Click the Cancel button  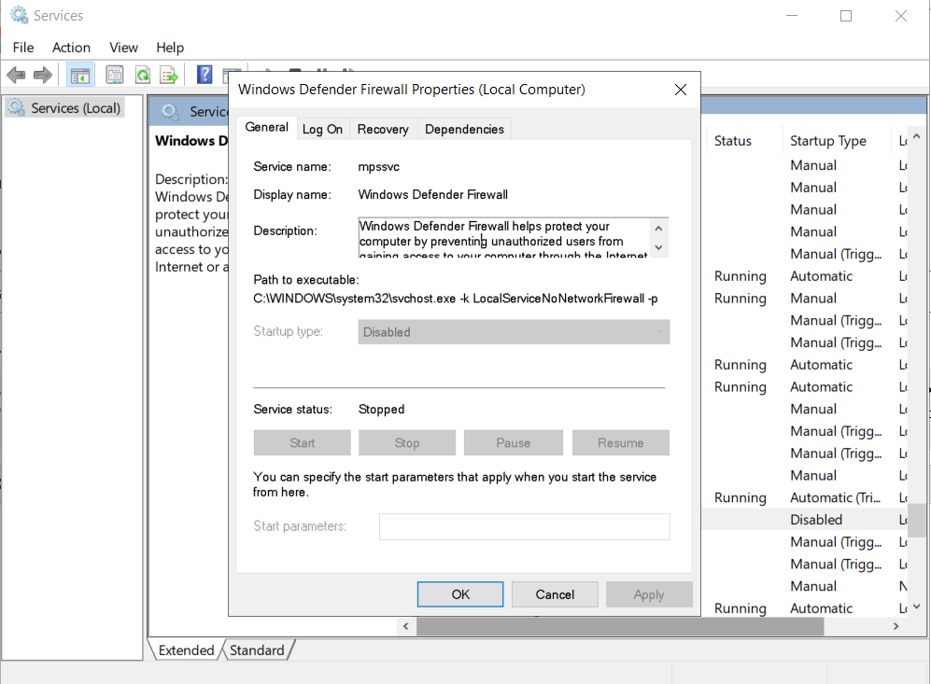[555, 594]
